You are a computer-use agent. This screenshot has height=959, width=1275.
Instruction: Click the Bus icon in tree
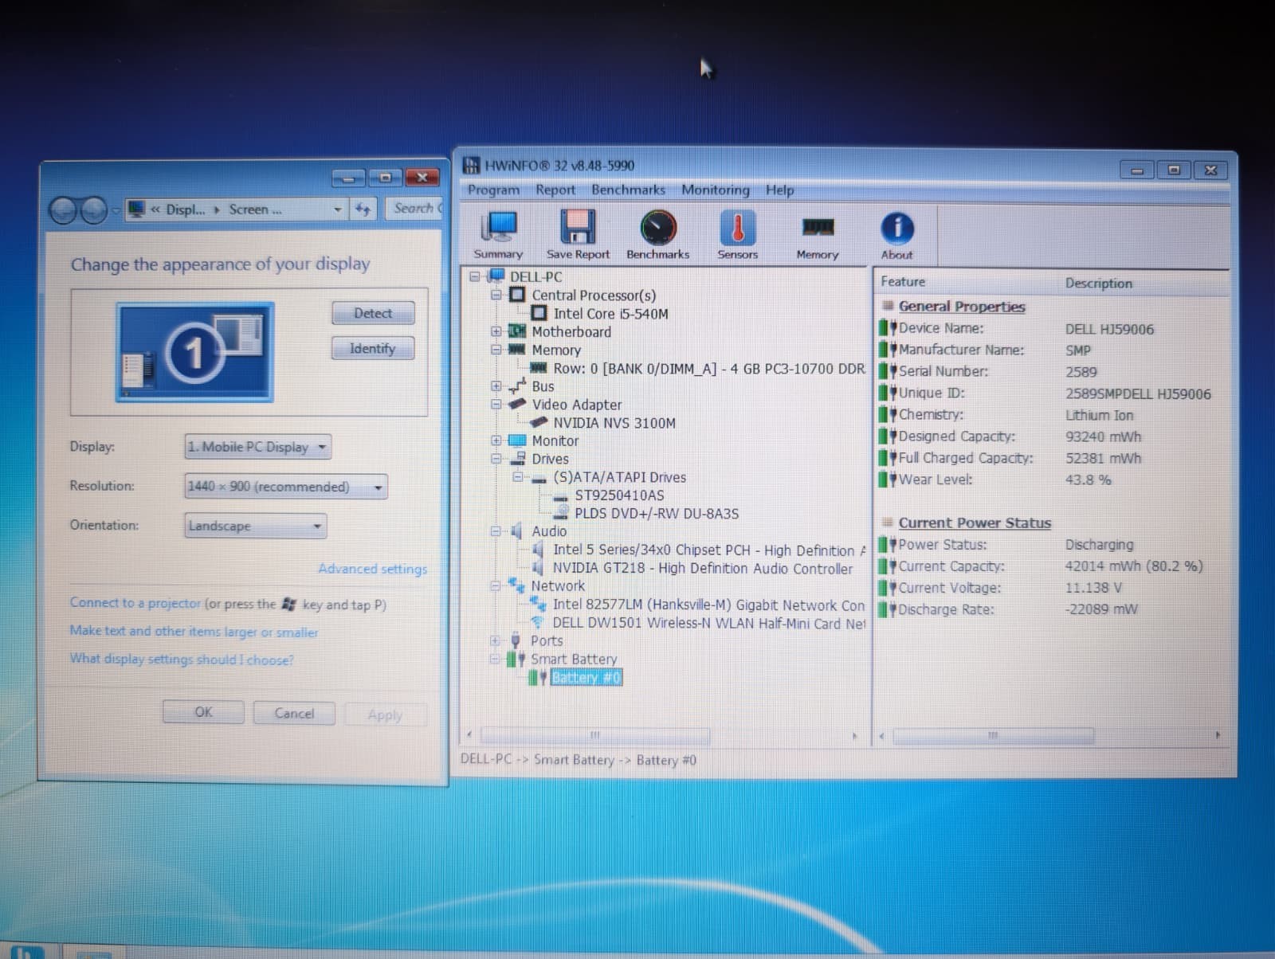pos(518,386)
